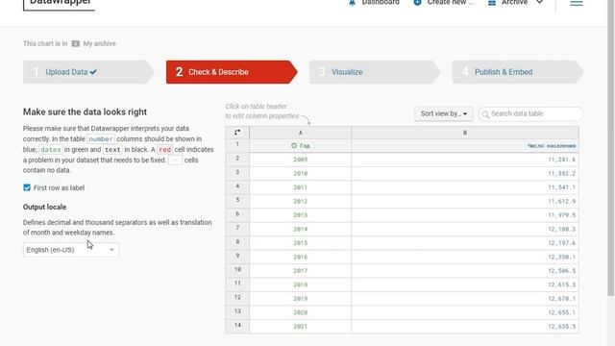The height and width of the screenshot is (346, 615).
Task: Click cell with year 2011
Action: [301, 187]
